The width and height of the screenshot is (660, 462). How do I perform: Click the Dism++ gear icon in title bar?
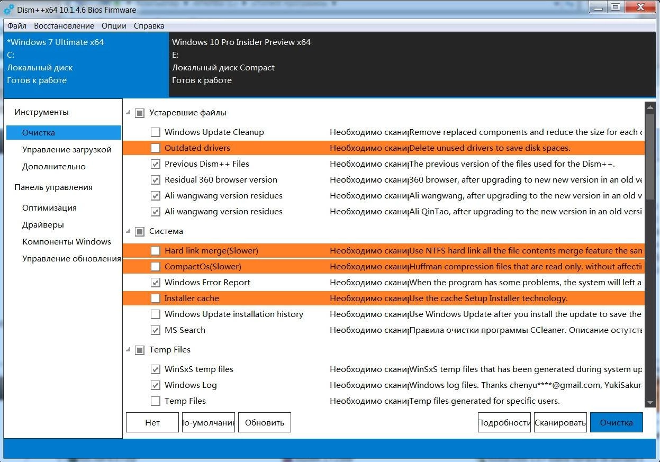tap(9, 9)
